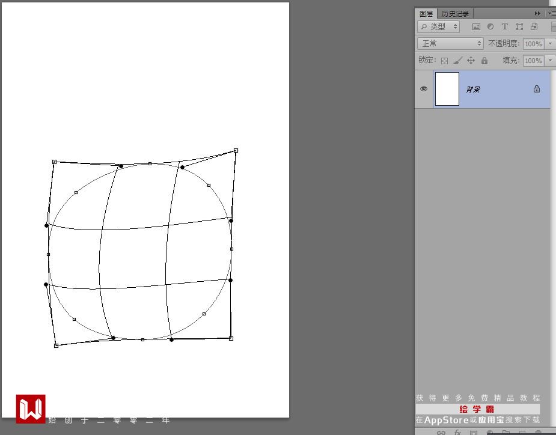Collapse the panel with double-arrow icon
Viewport: 556px width, 435px height.
click(x=537, y=13)
